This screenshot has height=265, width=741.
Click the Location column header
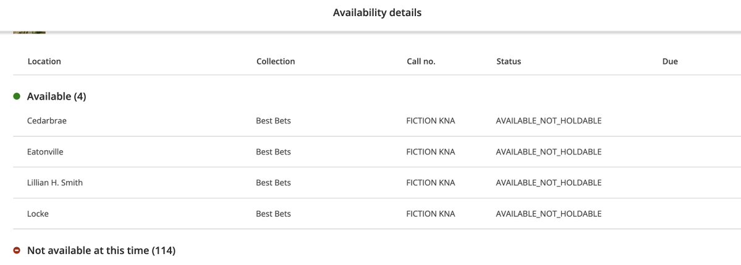(44, 61)
